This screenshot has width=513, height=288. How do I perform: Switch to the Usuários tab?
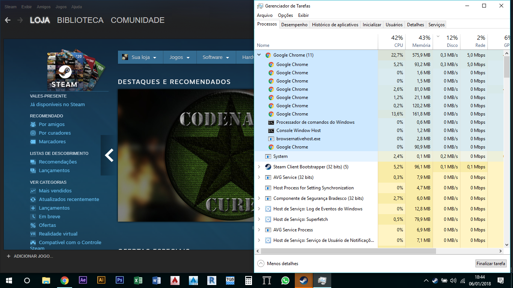coord(394,25)
